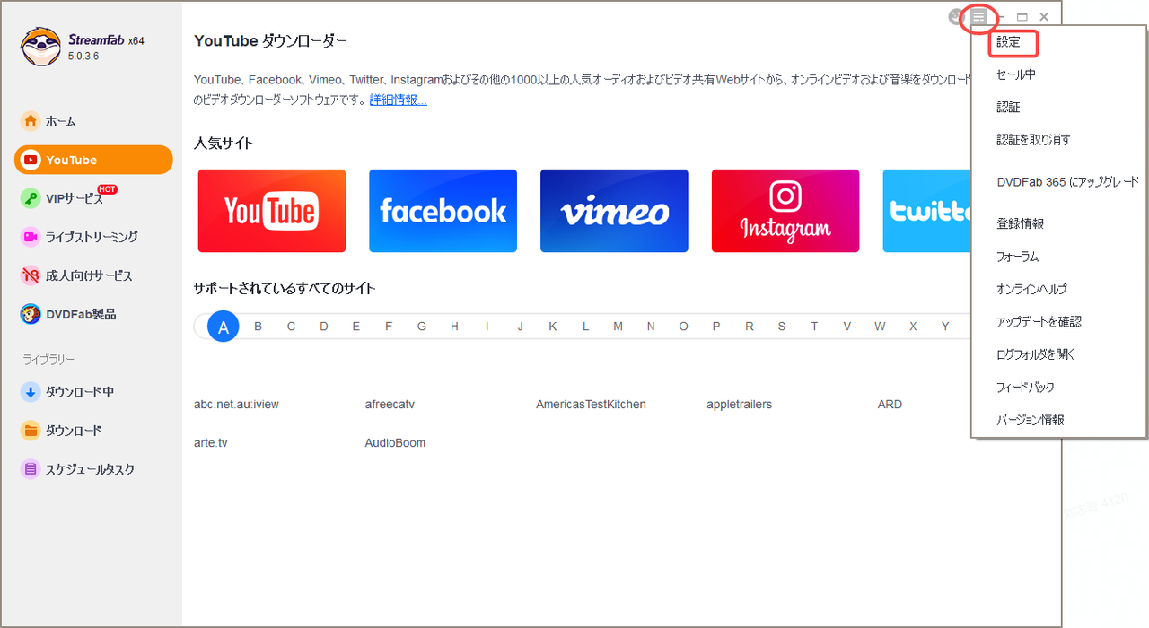Open AudioBoom site link

pyautogui.click(x=395, y=443)
